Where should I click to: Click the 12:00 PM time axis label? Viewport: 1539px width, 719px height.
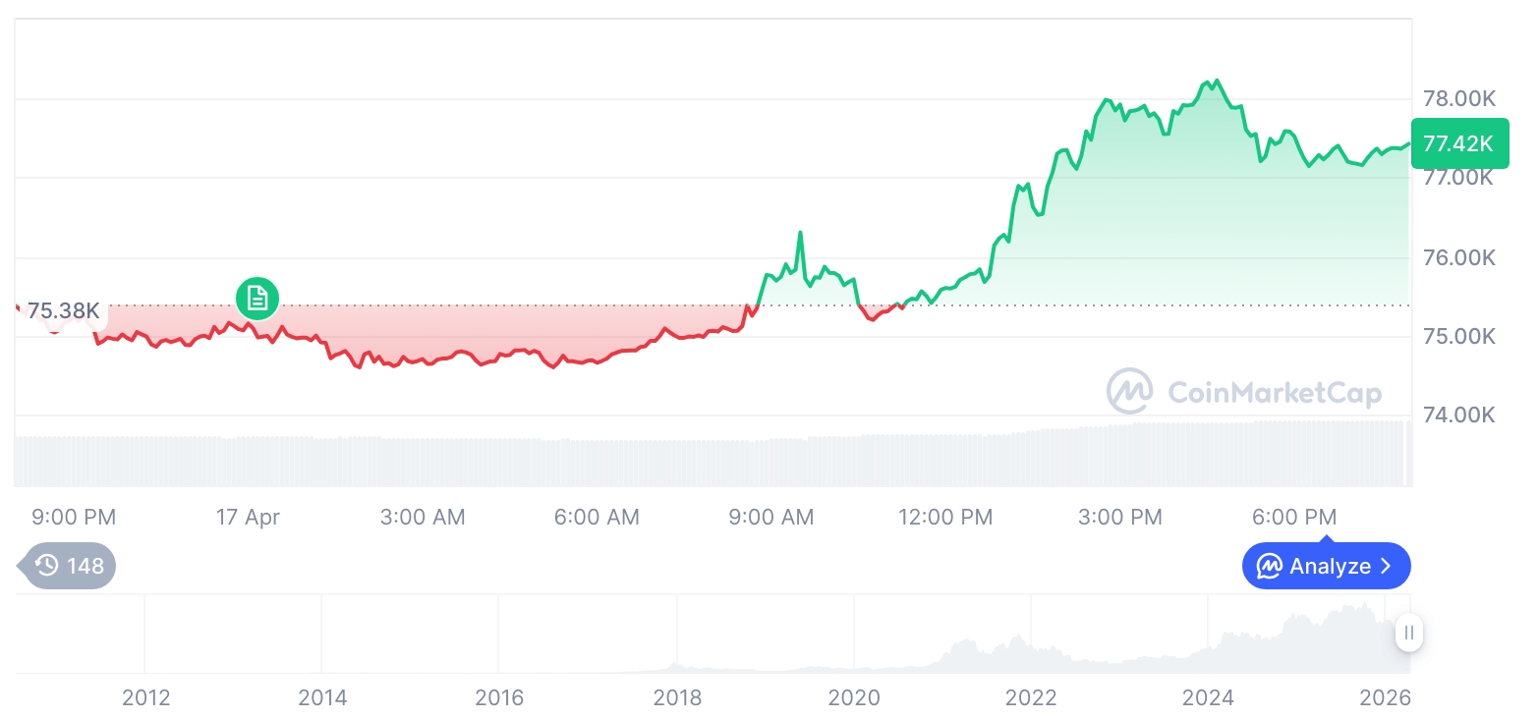point(944,517)
